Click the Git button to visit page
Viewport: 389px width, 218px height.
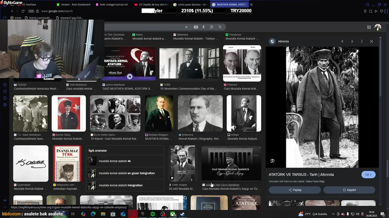click(x=368, y=175)
